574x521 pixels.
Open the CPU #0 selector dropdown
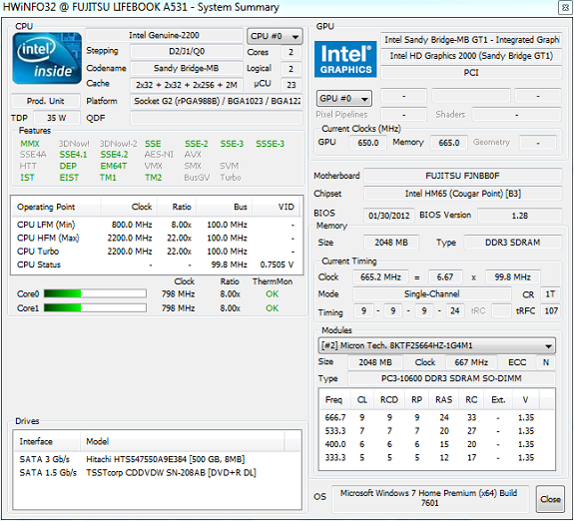(x=275, y=36)
